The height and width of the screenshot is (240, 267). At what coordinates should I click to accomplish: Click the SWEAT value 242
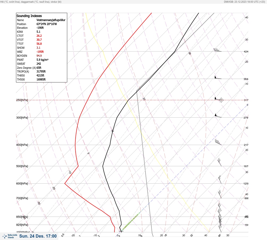point(39,64)
